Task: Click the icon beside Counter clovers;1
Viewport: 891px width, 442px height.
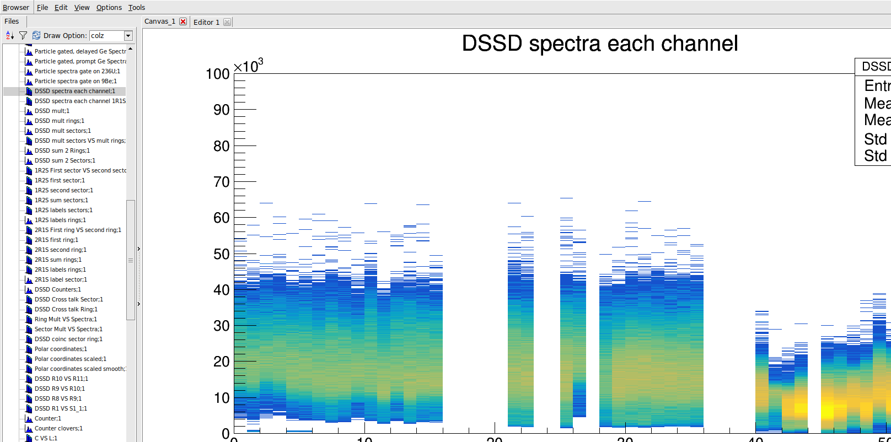Action: (29, 429)
